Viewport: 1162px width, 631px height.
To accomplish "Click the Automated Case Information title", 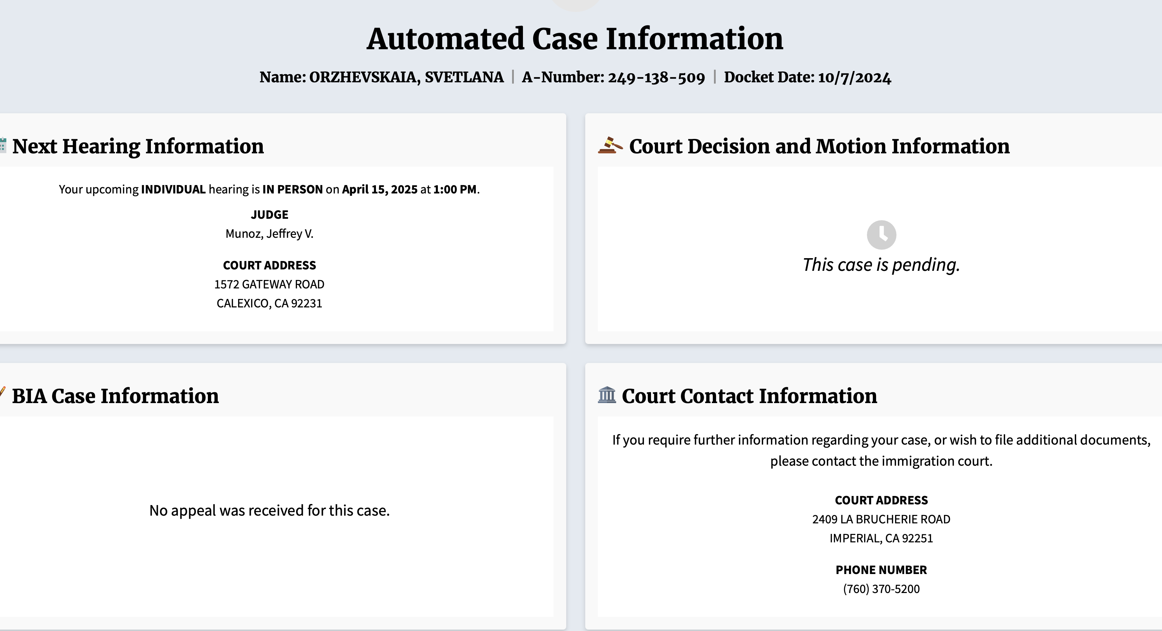I will coord(575,38).
